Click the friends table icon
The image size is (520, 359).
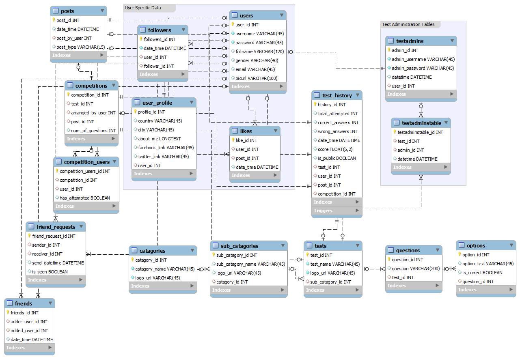(10, 303)
